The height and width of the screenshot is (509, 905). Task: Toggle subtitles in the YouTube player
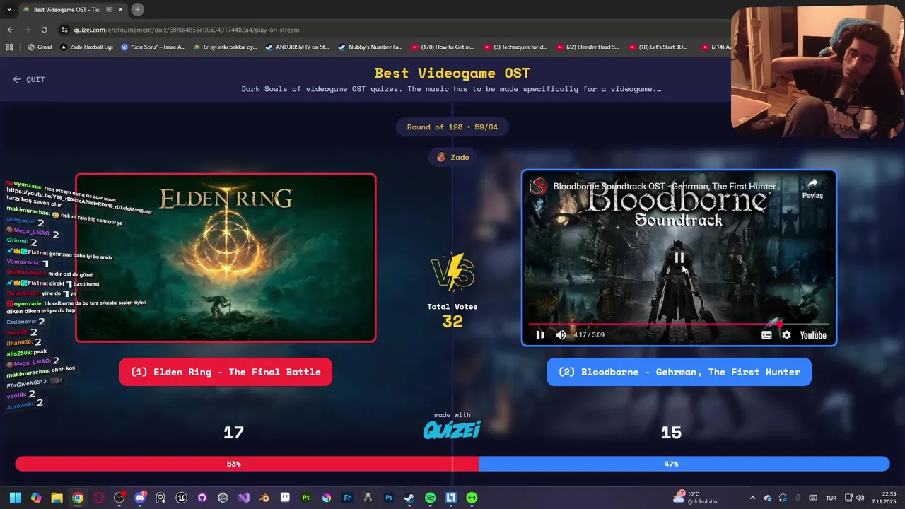[766, 335]
